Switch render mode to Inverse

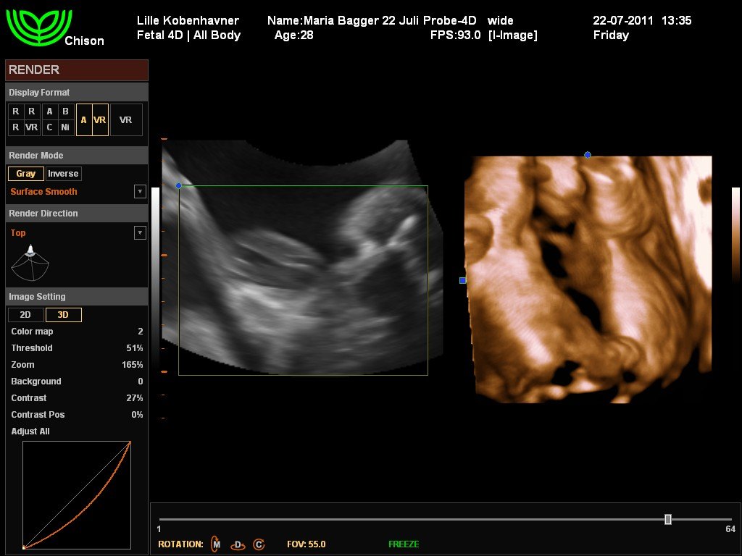coord(63,174)
